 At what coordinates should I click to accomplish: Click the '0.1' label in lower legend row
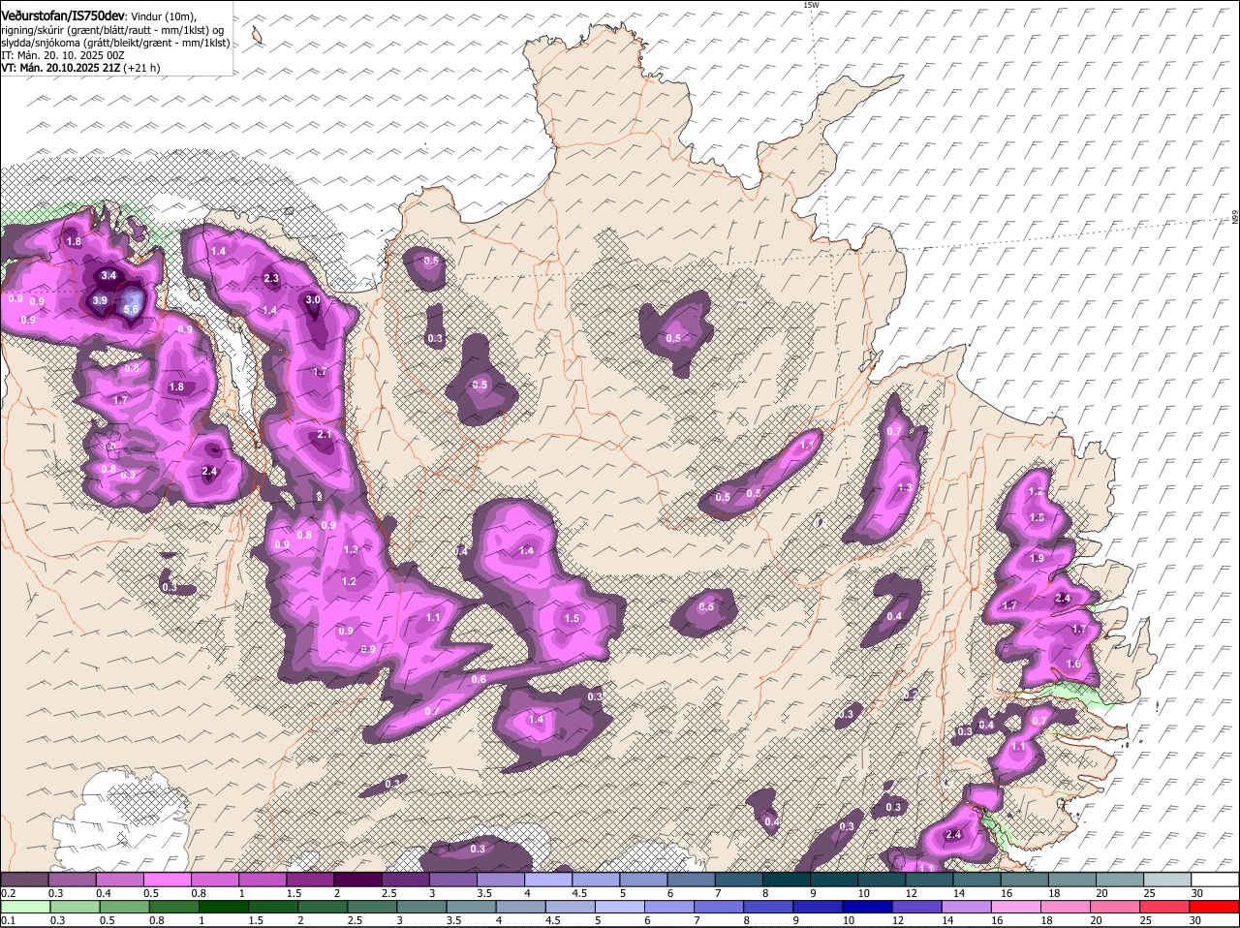click(8, 920)
